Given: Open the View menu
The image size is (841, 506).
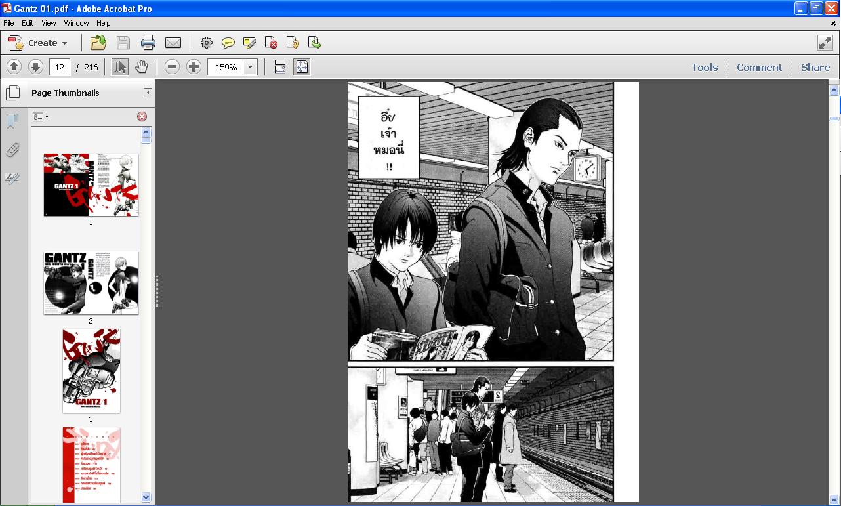Looking at the screenshot, I should pyautogui.click(x=49, y=23).
